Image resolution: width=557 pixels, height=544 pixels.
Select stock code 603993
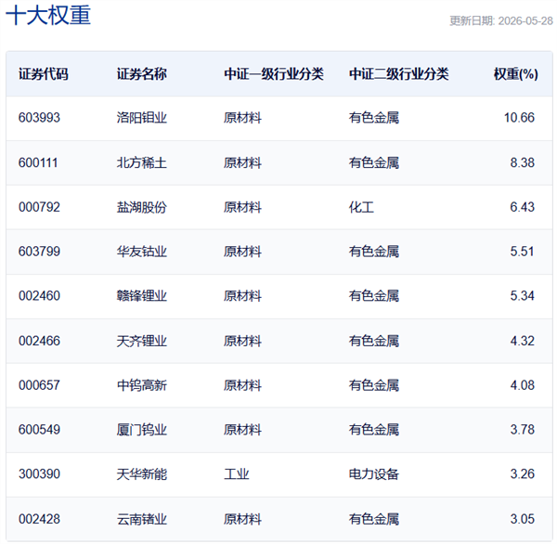click(39, 118)
